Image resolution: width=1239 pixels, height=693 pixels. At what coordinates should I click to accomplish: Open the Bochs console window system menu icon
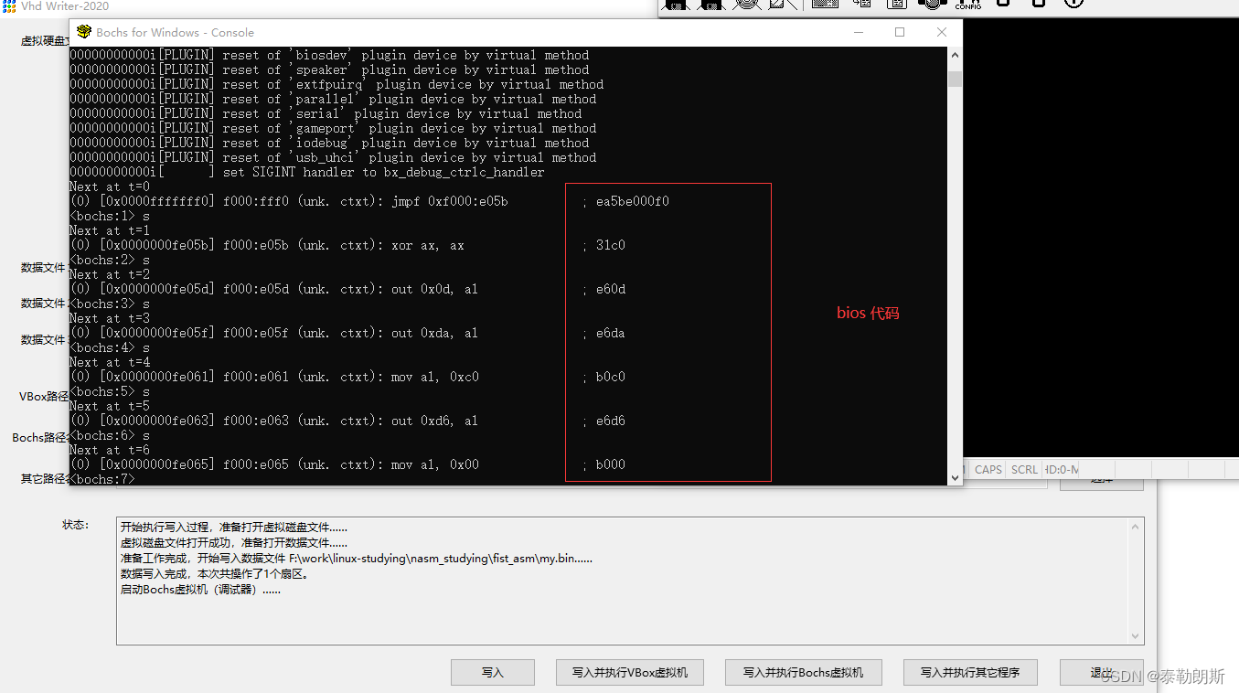click(84, 32)
